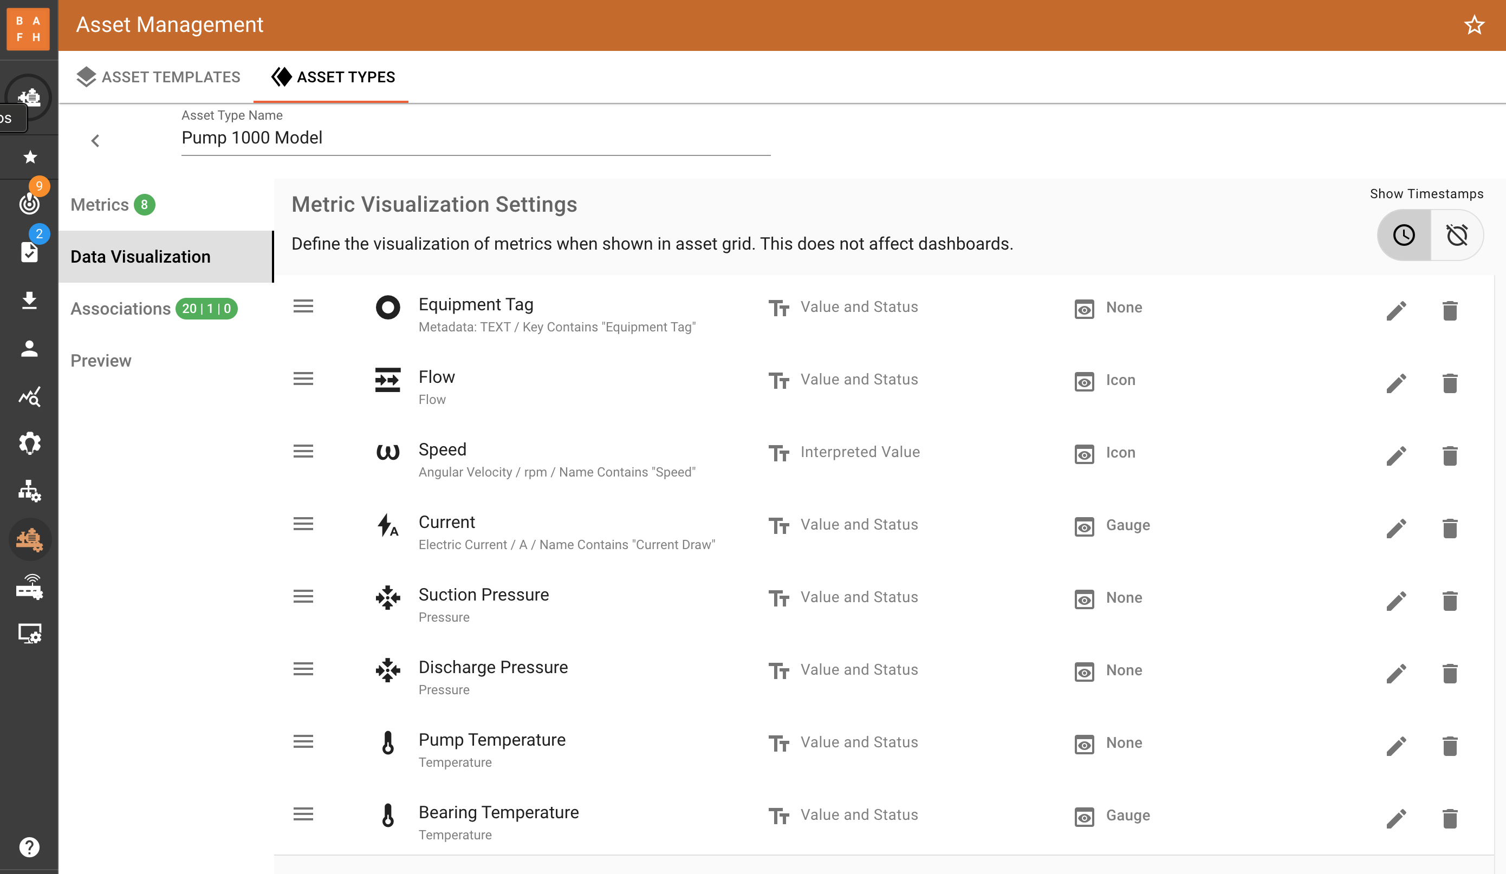Switch to the Asset Templates tab
Image resolution: width=1506 pixels, height=874 pixels.
[158, 77]
